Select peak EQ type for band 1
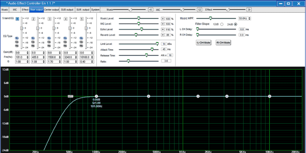 pos(17,38)
